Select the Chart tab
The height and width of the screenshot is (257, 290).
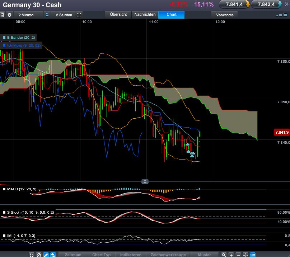(172, 14)
